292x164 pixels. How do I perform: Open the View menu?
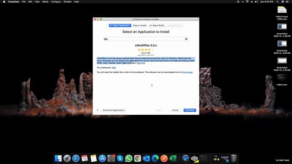coord(37,2)
